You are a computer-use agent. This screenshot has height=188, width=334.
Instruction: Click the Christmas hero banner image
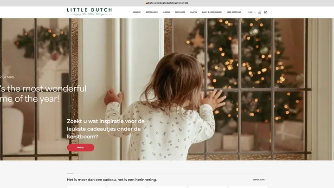167,89
